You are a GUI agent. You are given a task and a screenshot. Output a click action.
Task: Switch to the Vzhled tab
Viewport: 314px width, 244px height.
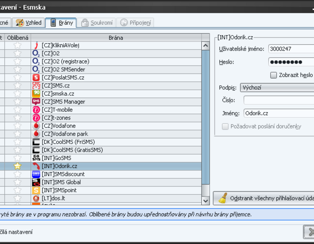click(29, 23)
